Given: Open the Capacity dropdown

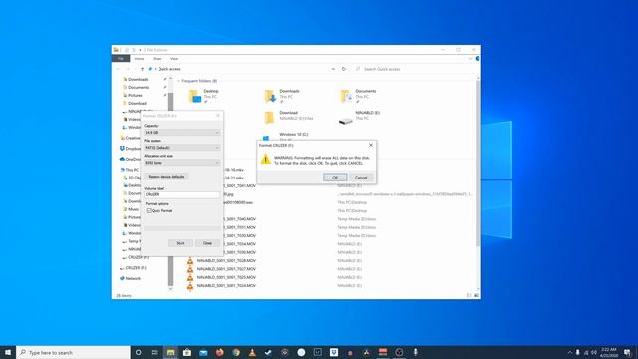Looking at the screenshot, I should coord(181,133).
